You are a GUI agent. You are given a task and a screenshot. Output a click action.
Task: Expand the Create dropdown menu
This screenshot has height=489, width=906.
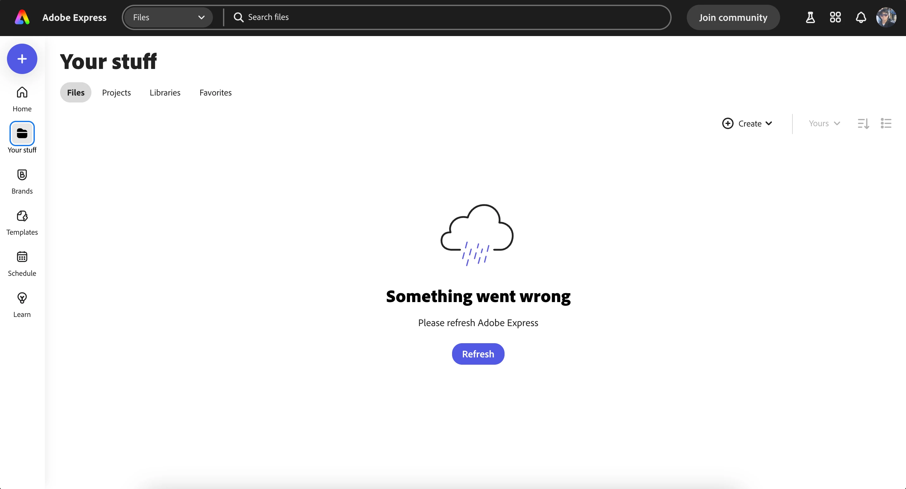pos(748,123)
